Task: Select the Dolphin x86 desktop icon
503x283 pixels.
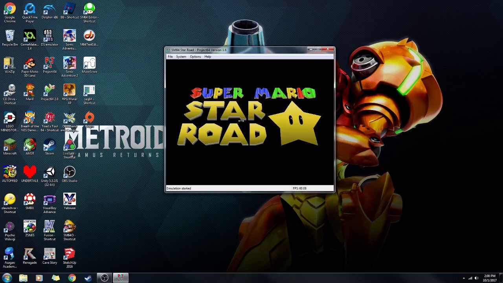Action: 50,11
